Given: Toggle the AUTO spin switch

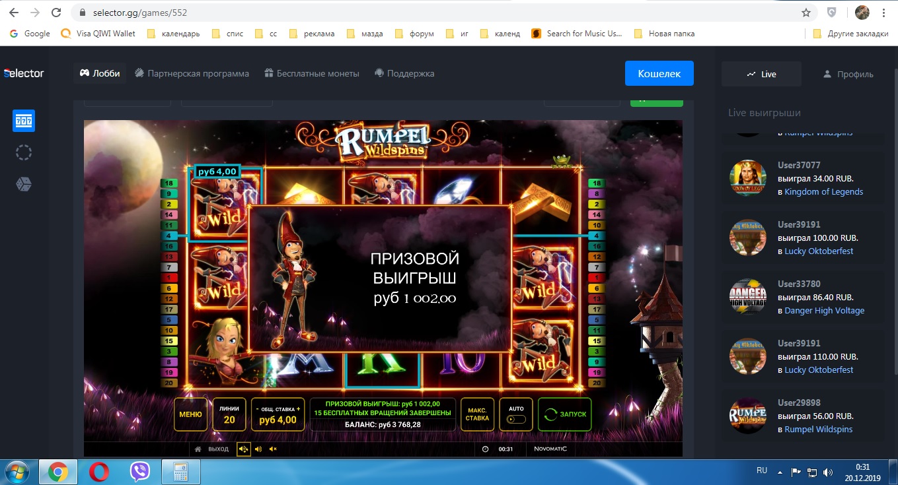Looking at the screenshot, I should (516, 419).
